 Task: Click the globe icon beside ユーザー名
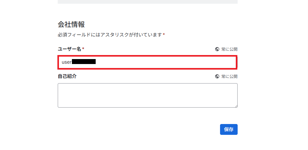pyautogui.click(x=217, y=49)
